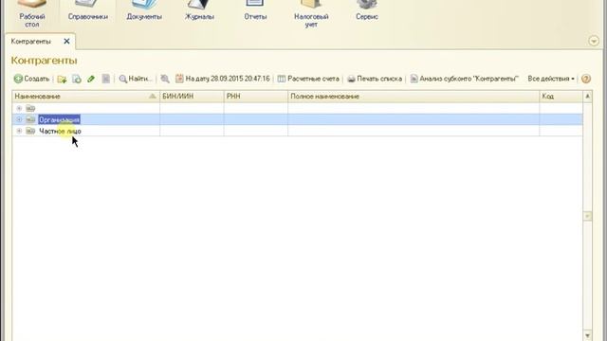Screen dimensions: 607x341
Task: Expand the unnamed first folder row
Action: coord(19,108)
